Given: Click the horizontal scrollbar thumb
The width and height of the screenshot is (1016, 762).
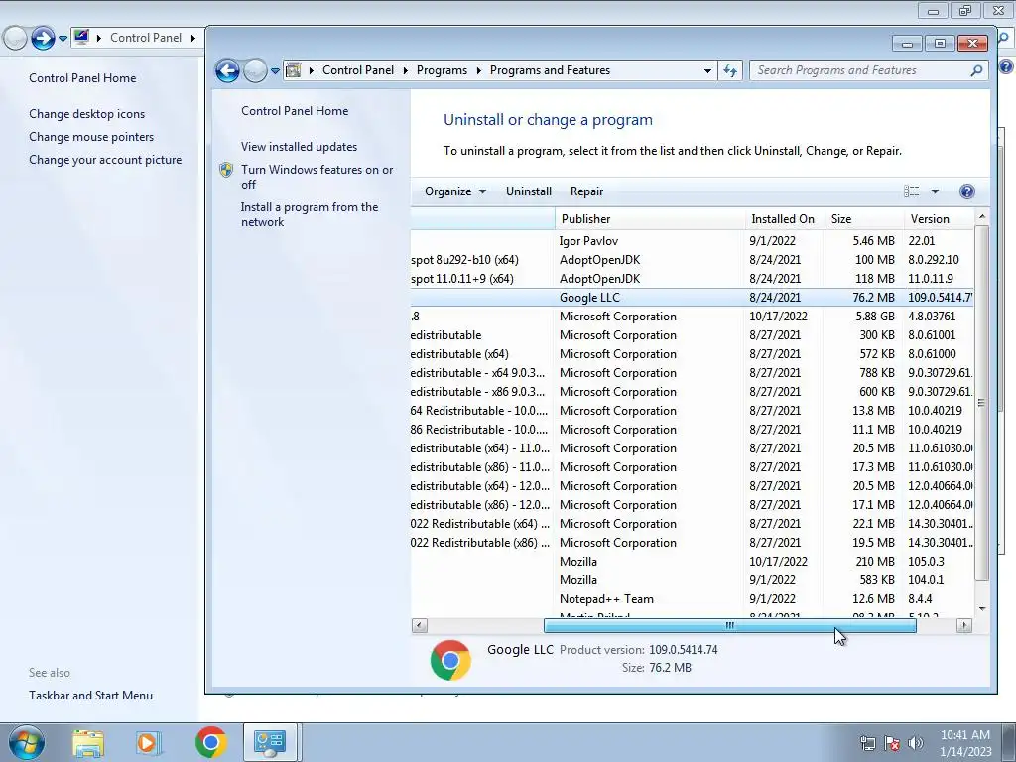Looking at the screenshot, I should (x=729, y=625).
